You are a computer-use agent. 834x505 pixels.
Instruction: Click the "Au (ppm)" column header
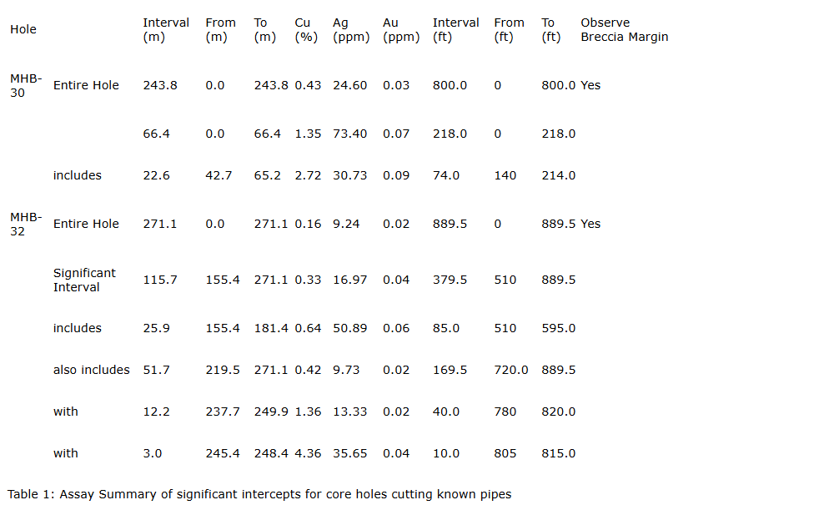coord(400,30)
